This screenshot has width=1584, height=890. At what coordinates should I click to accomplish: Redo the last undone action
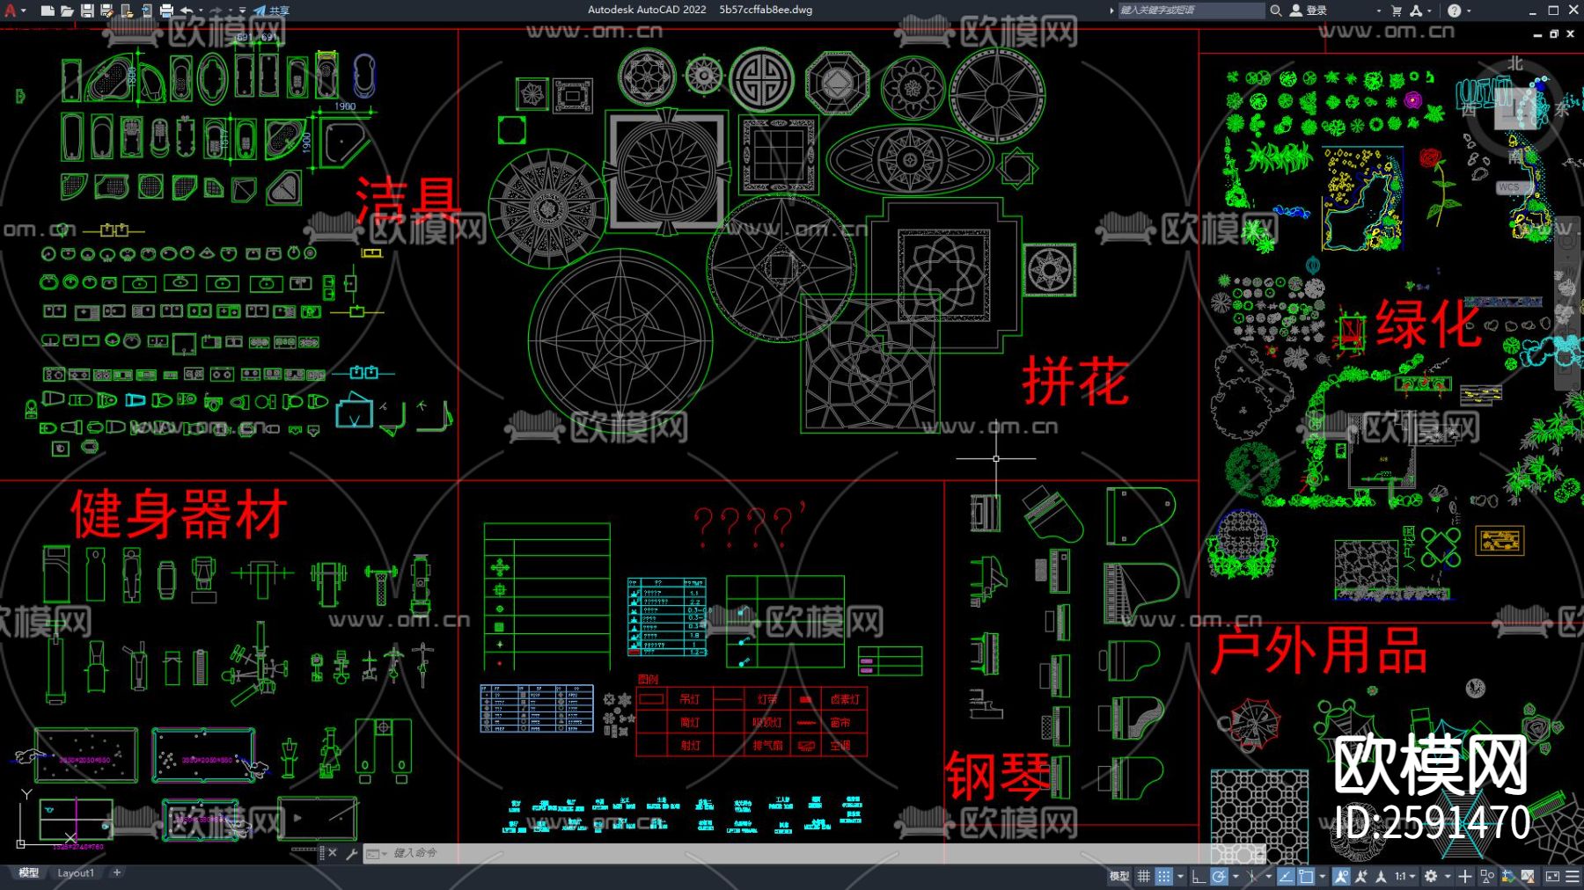click(x=216, y=11)
